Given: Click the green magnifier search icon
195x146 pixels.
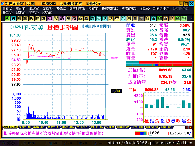Looking at the screenshot, I should (x=7, y=18).
